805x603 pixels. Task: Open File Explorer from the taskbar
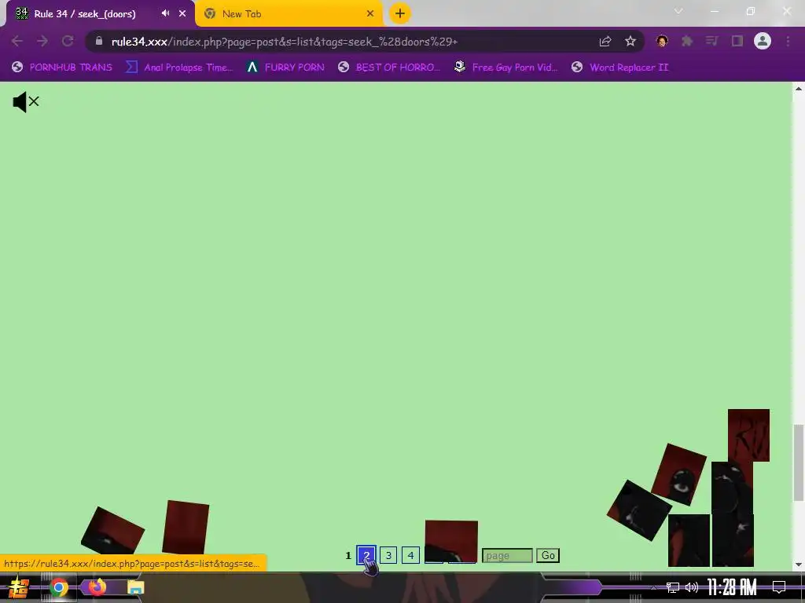tap(135, 587)
